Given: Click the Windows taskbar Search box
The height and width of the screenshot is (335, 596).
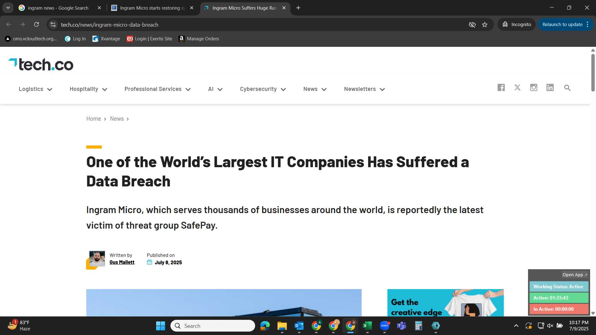Looking at the screenshot, I should [213, 326].
